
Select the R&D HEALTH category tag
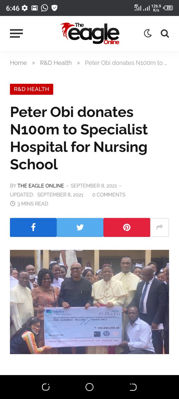[x=31, y=89]
